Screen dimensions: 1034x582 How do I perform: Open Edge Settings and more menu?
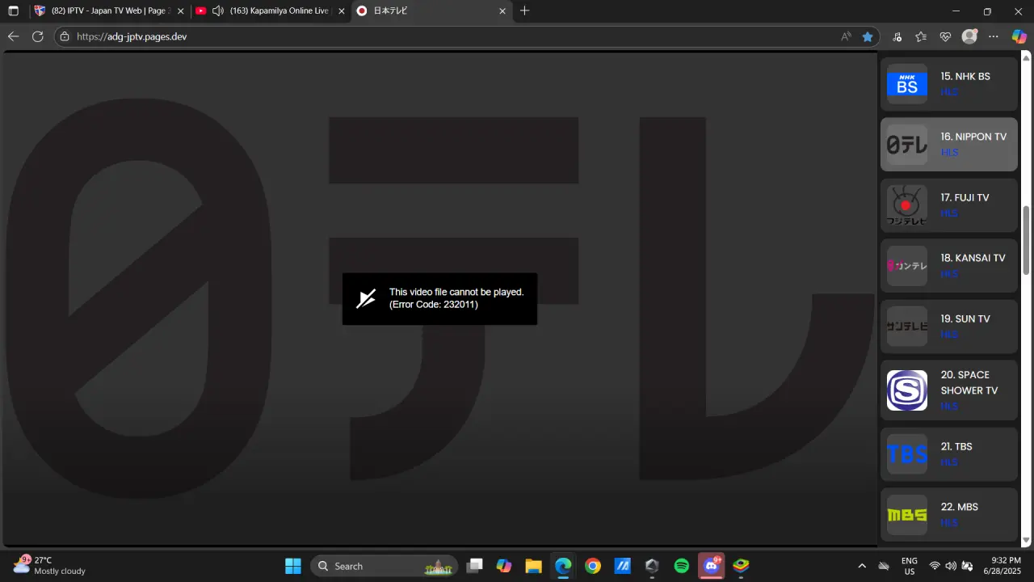(x=994, y=36)
